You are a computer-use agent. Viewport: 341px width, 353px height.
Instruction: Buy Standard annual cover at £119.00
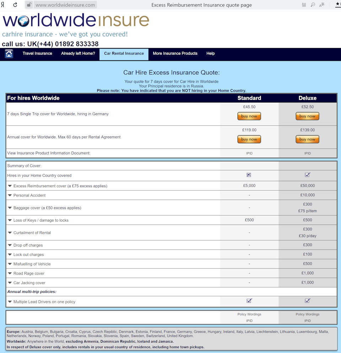249,139
